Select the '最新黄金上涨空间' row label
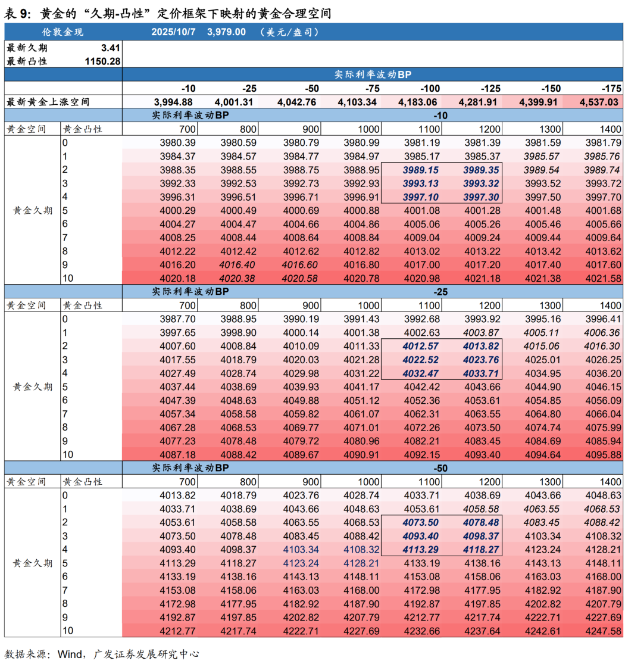 [48, 102]
